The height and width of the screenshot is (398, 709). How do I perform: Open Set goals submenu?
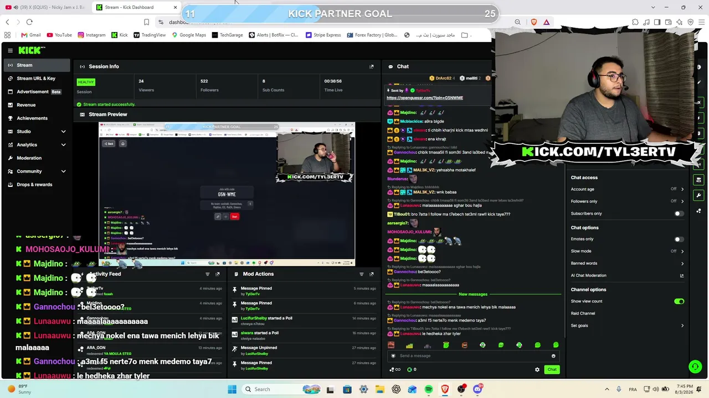coord(627,326)
